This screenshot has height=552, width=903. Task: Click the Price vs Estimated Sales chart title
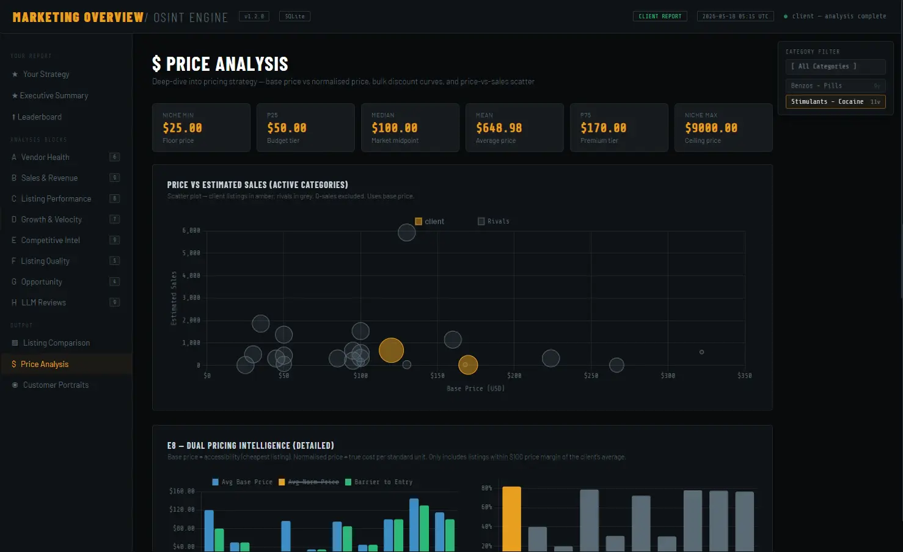(257, 185)
